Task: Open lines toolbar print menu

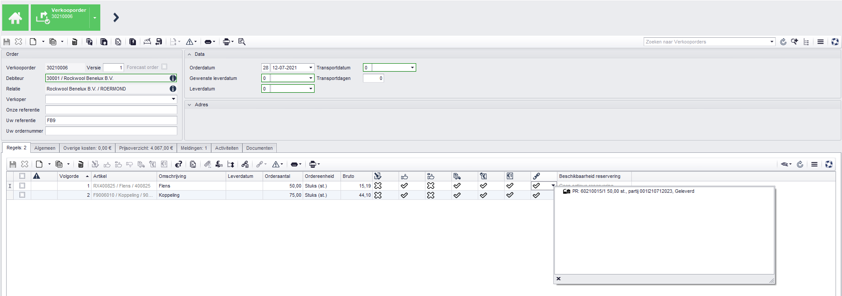Action: pyautogui.click(x=314, y=164)
